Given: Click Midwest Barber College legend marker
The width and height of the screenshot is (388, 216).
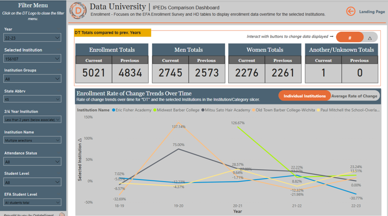Looking at the screenshot, I should (155, 110).
